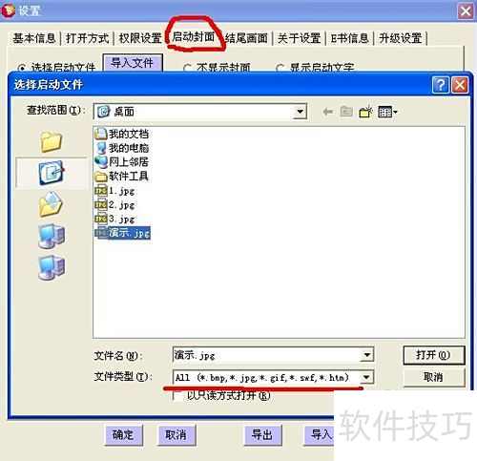Select the 不显示封面 radio option
Screen dimensions: 477x461
187,68
